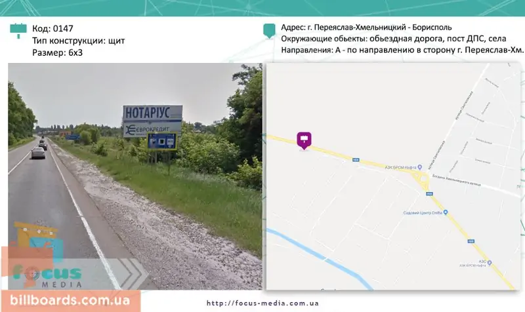525x312 pixels.
Task: Click the Богдана Хмельницького вулиця street label
Action: pyautogui.click(x=456, y=180)
